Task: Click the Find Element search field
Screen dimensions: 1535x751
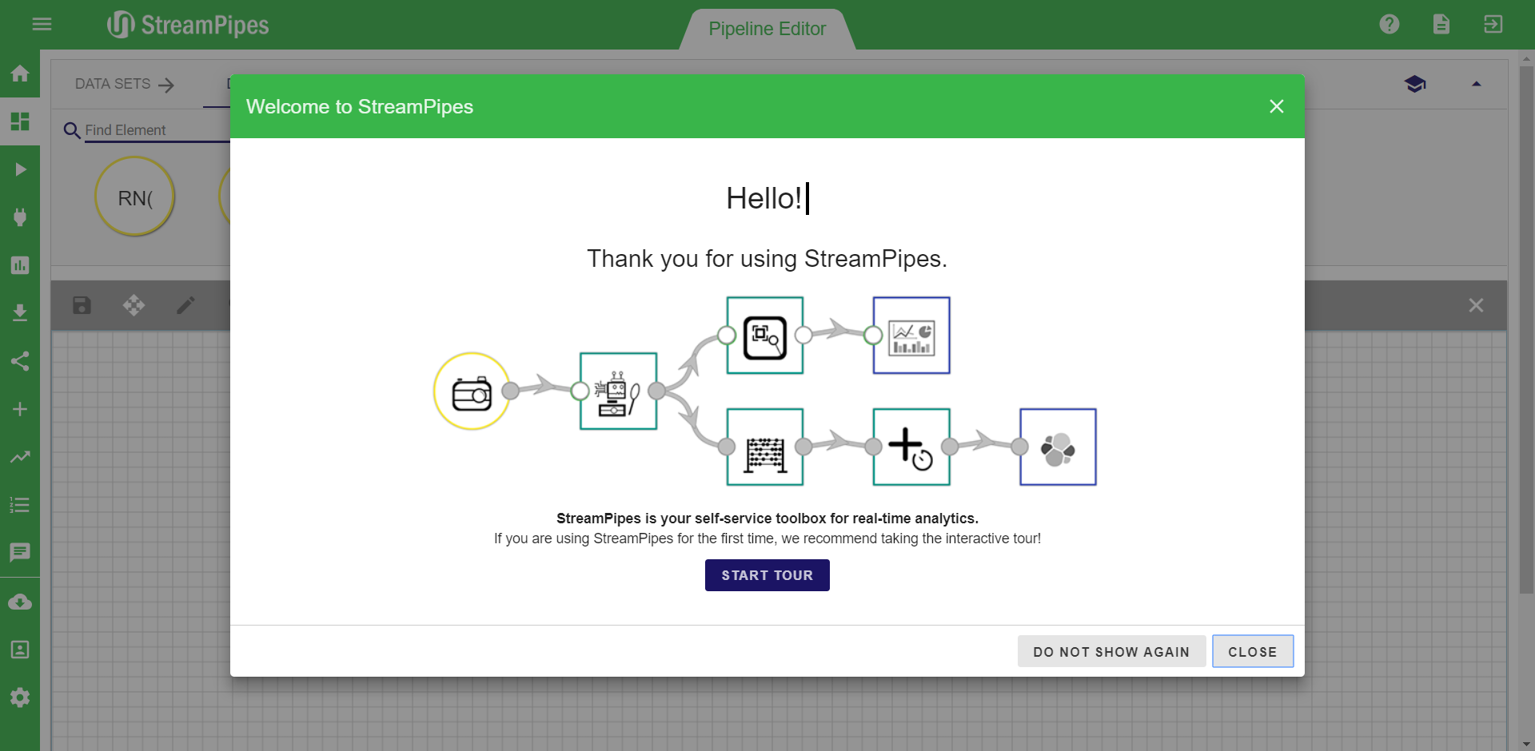Action: (156, 130)
